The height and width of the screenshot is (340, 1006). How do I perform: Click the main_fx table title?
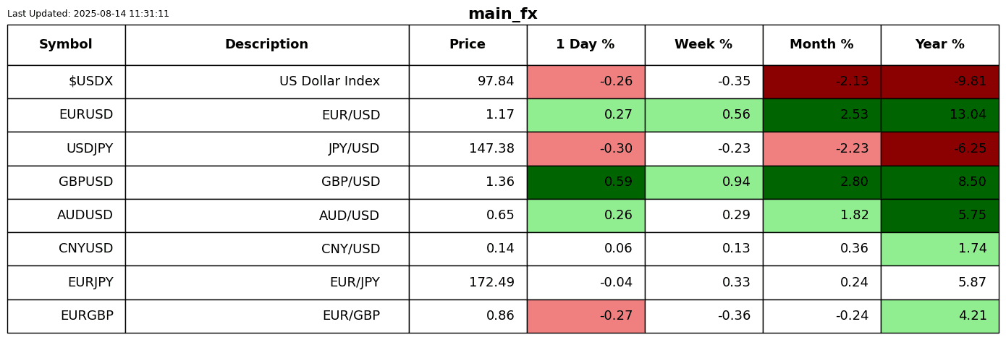[x=502, y=14]
